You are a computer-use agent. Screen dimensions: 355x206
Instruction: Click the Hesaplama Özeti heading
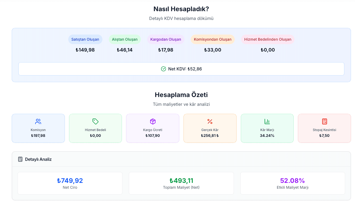181,95
